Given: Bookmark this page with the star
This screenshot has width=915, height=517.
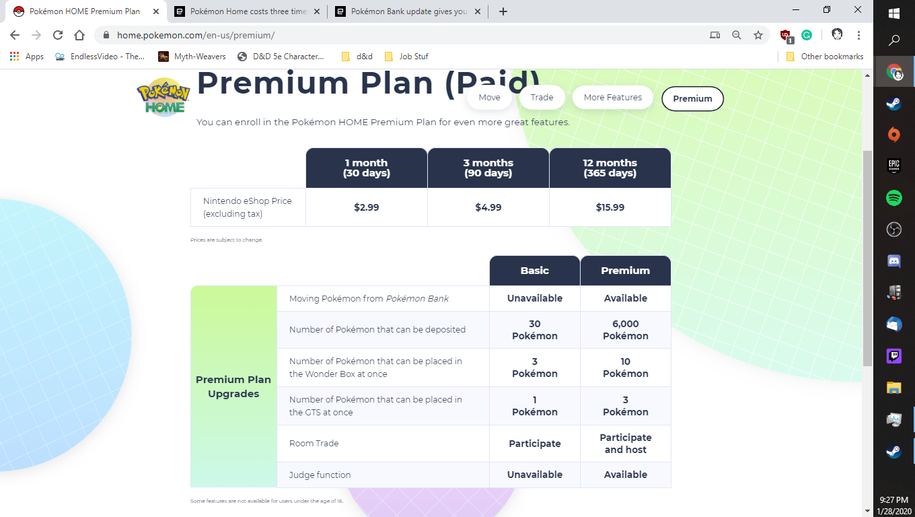Looking at the screenshot, I should tap(759, 34).
